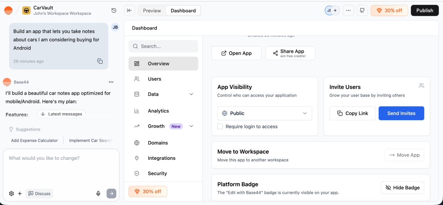The height and width of the screenshot is (205, 443).
Task: Click the JB user avatar in header
Action: pyautogui.click(x=328, y=10)
